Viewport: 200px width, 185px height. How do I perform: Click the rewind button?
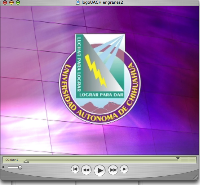(86, 170)
